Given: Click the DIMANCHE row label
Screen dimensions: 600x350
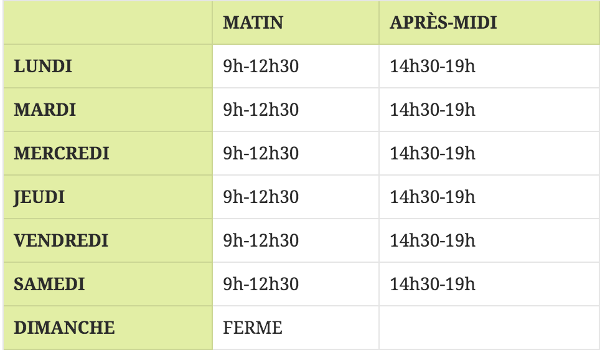Looking at the screenshot, I should (64, 328).
